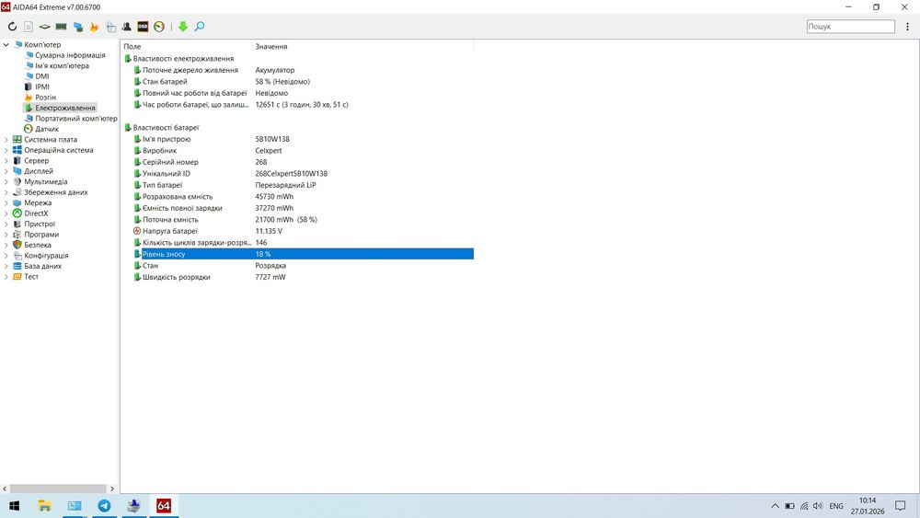The width and height of the screenshot is (920, 518).
Task: Select the Поточна ємність row
Action: tap(298, 219)
